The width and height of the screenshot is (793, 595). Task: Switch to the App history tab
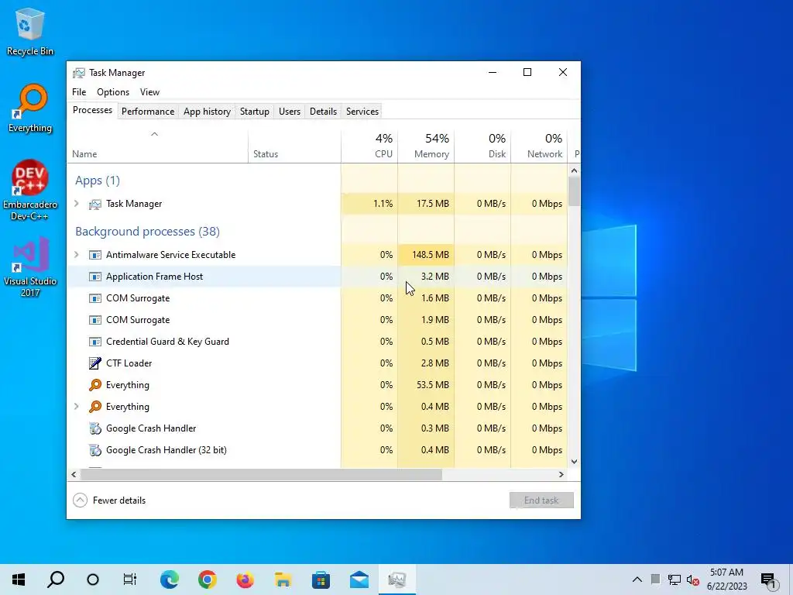[x=207, y=112]
